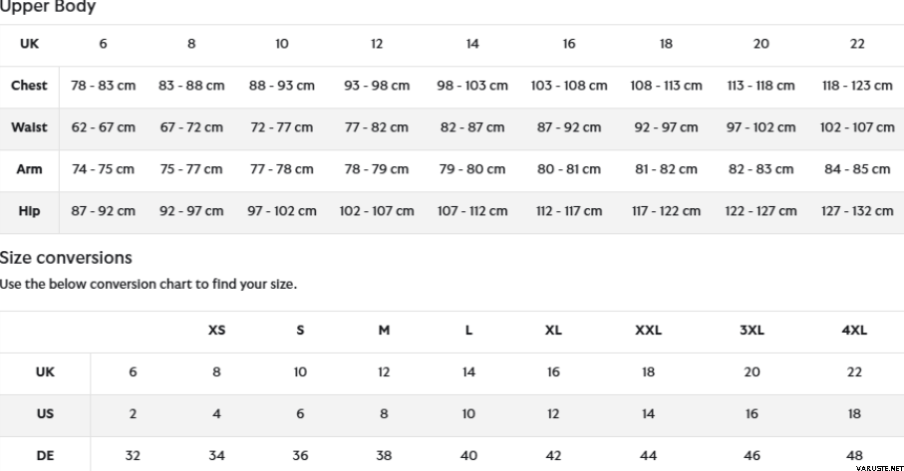Click the US row label
This screenshot has width=904, height=471.
tap(45, 413)
